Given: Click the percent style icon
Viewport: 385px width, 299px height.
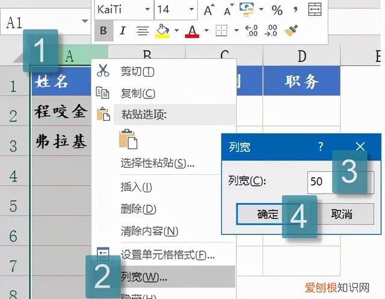Looking at the screenshot, I should coord(277,10).
